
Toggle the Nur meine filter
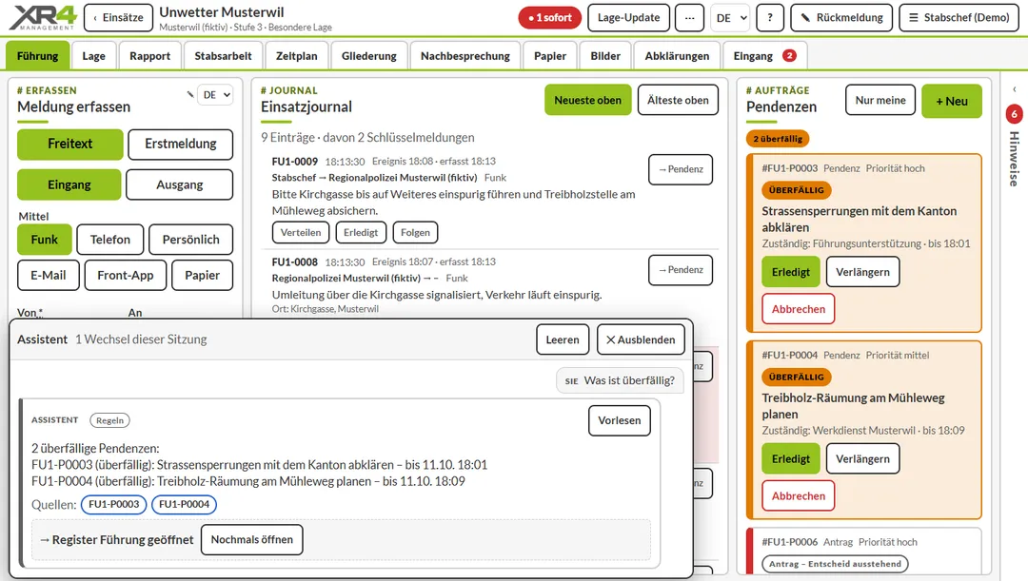pos(880,100)
